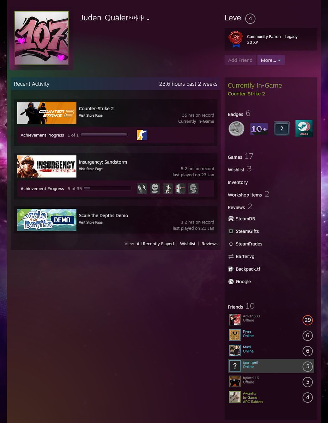Click the 23.6 hours past 2 weeks text
Screen dimensions: 328x423
(188, 84)
